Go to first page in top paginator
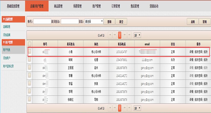211x113 pixels. click(x=110, y=35)
